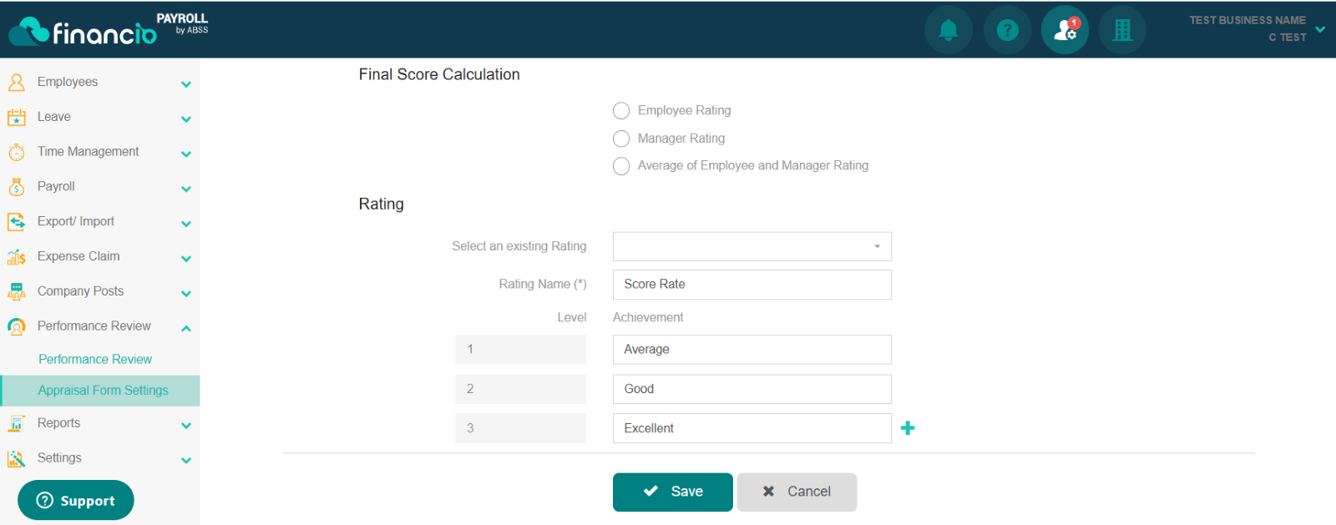
Task: Edit the Rating Name field
Action: click(x=751, y=285)
